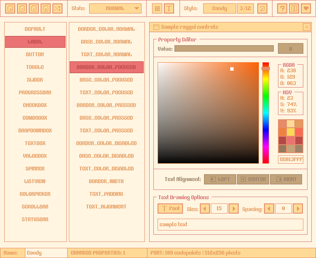Click the new style file icon

tap(10, 8)
